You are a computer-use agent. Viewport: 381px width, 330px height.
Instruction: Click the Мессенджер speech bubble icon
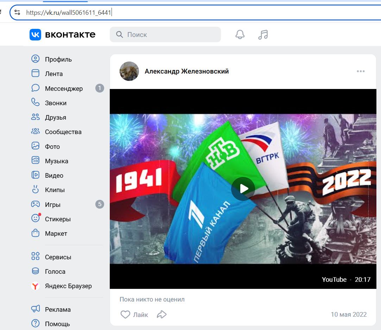[x=36, y=88]
